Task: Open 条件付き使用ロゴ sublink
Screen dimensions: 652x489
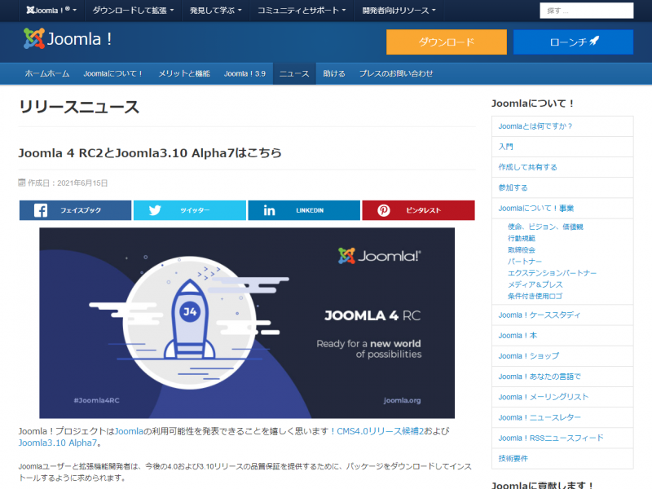Action: point(535,297)
